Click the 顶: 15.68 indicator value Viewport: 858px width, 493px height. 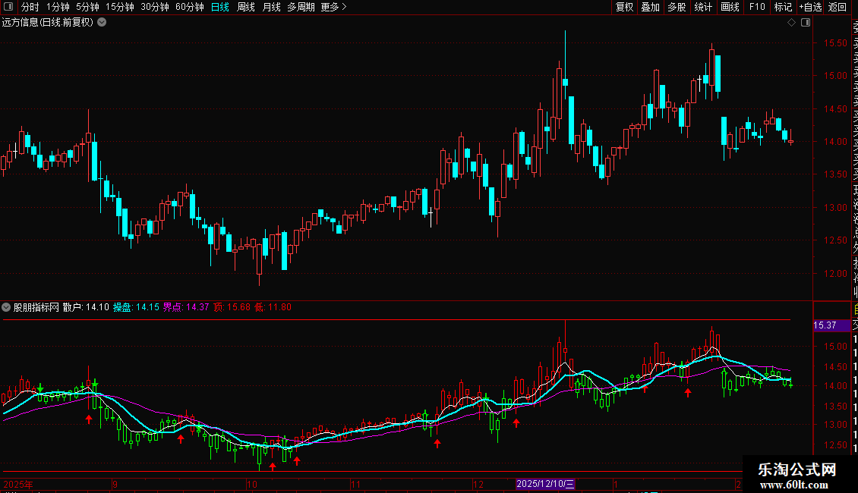232,307
